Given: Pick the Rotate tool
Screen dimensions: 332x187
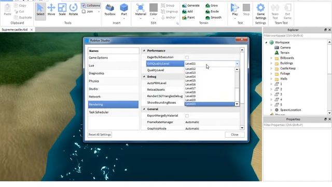Looking at the screenshot, I should tap(73, 10).
